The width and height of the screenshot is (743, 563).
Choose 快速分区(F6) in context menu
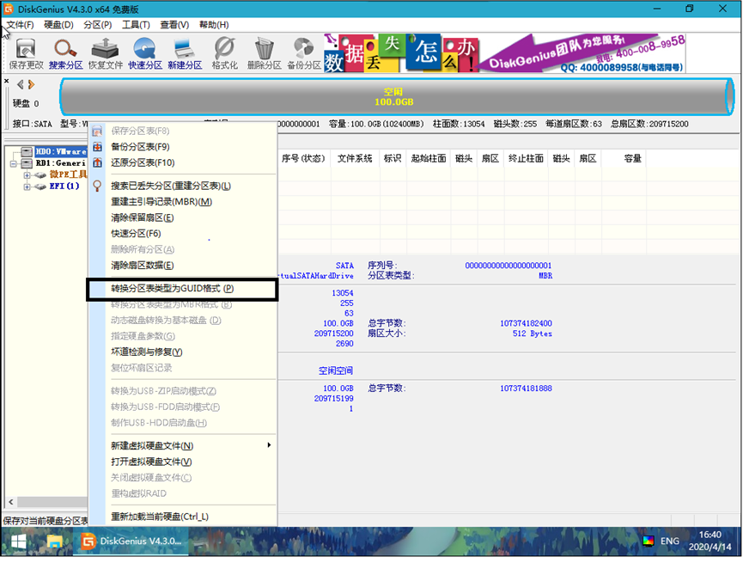[182, 233]
